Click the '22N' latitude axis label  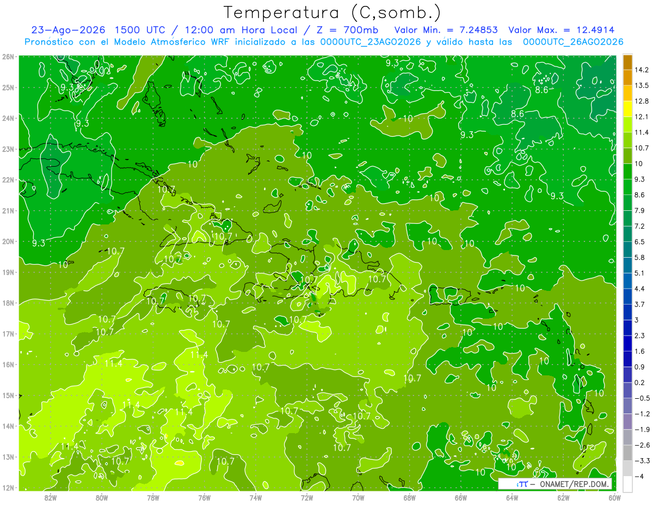tap(8, 180)
